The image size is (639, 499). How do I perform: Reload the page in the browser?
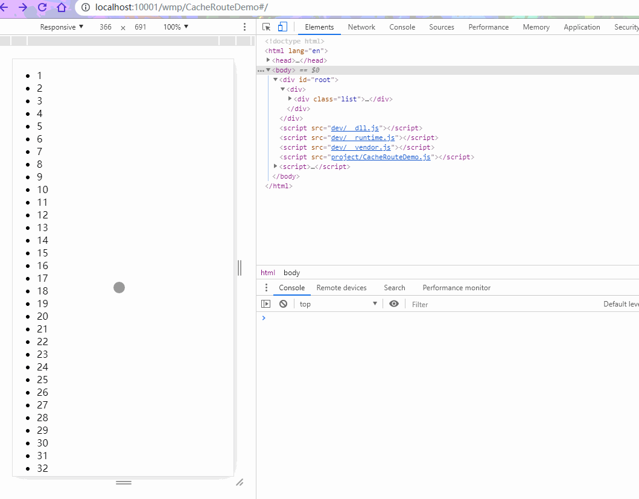tap(41, 7)
